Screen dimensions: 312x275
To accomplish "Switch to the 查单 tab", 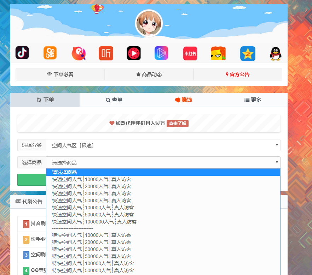I will 114,100.
